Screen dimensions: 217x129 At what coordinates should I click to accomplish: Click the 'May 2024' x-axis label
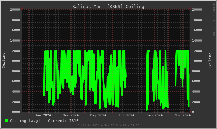tap(98, 115)
